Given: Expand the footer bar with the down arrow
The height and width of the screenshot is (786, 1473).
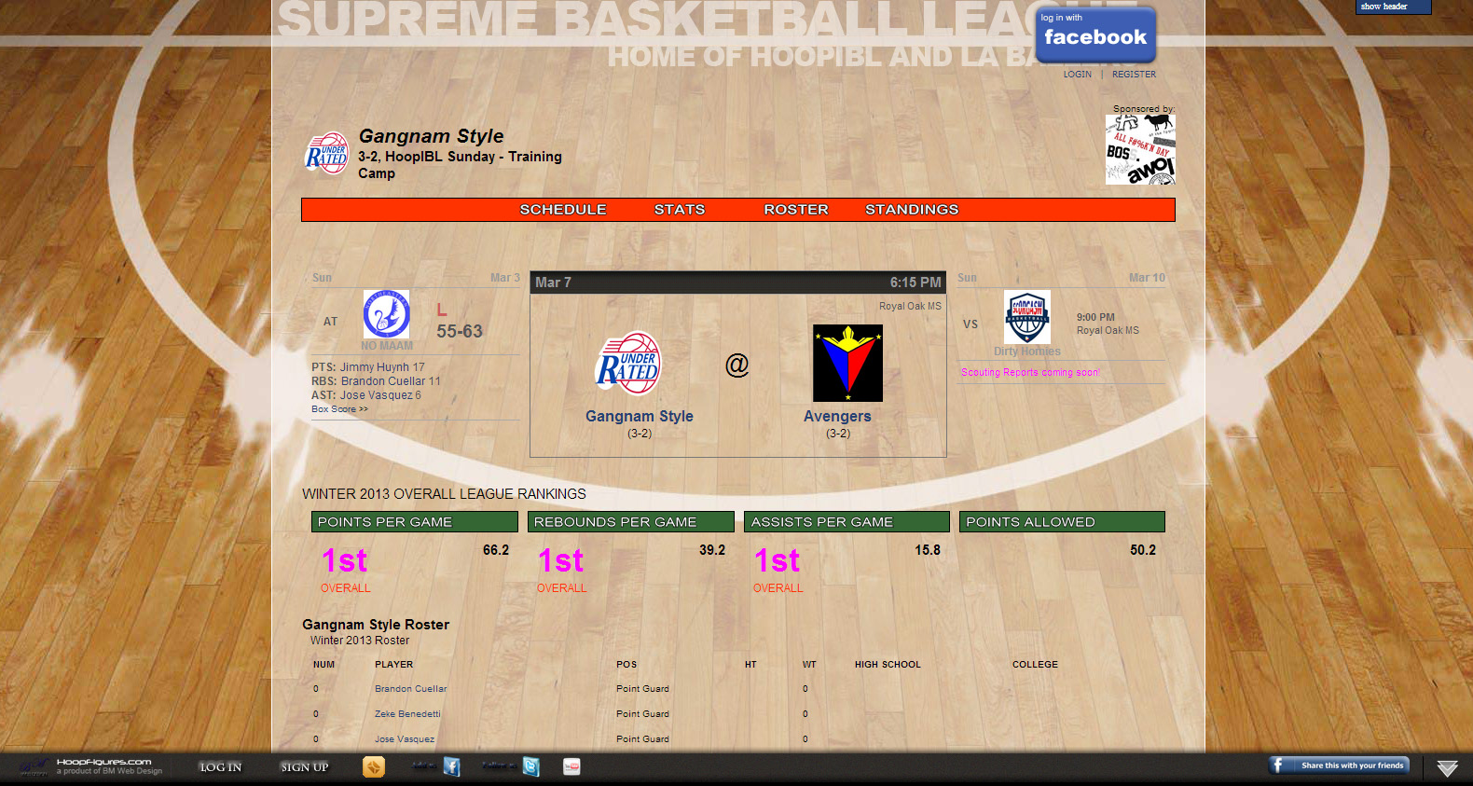Looking at the screenshot, I should coord(1447,768).
